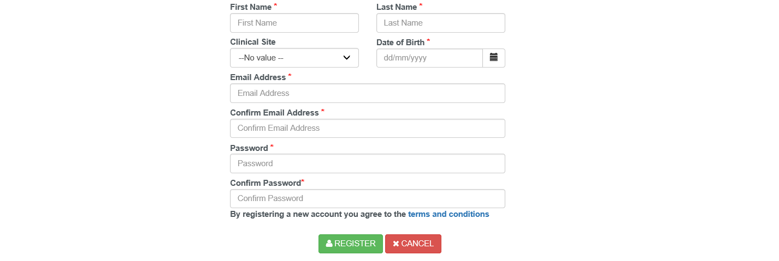Select the Confirm Email Address input box

pos(368,128)
